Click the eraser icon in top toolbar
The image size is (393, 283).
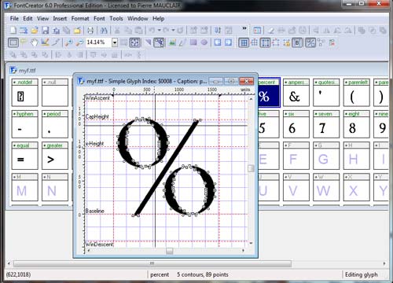(x=271, y=31)
